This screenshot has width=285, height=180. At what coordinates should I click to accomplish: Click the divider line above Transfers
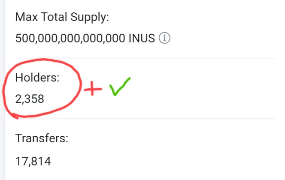145,119
